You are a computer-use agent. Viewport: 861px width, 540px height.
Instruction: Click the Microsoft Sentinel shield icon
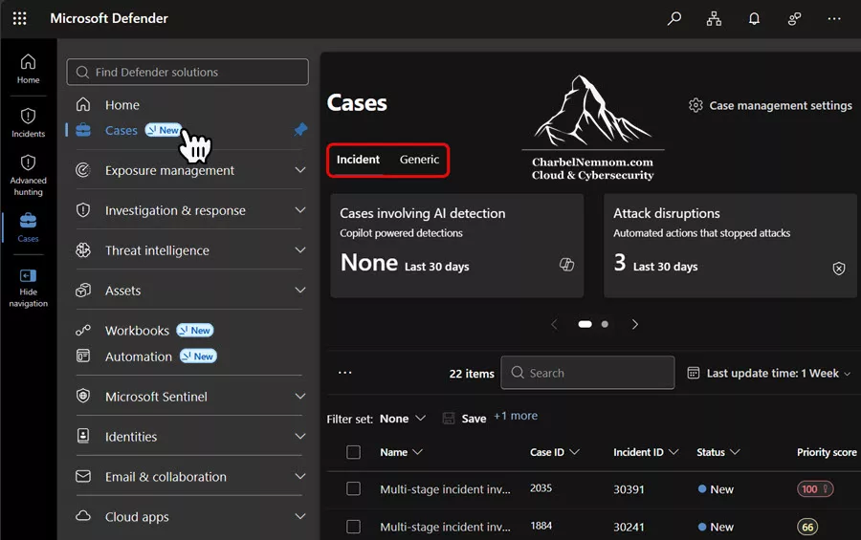83,396
